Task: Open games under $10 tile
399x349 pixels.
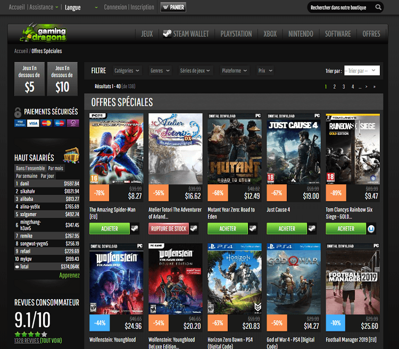Action: (x=62, y=79)
